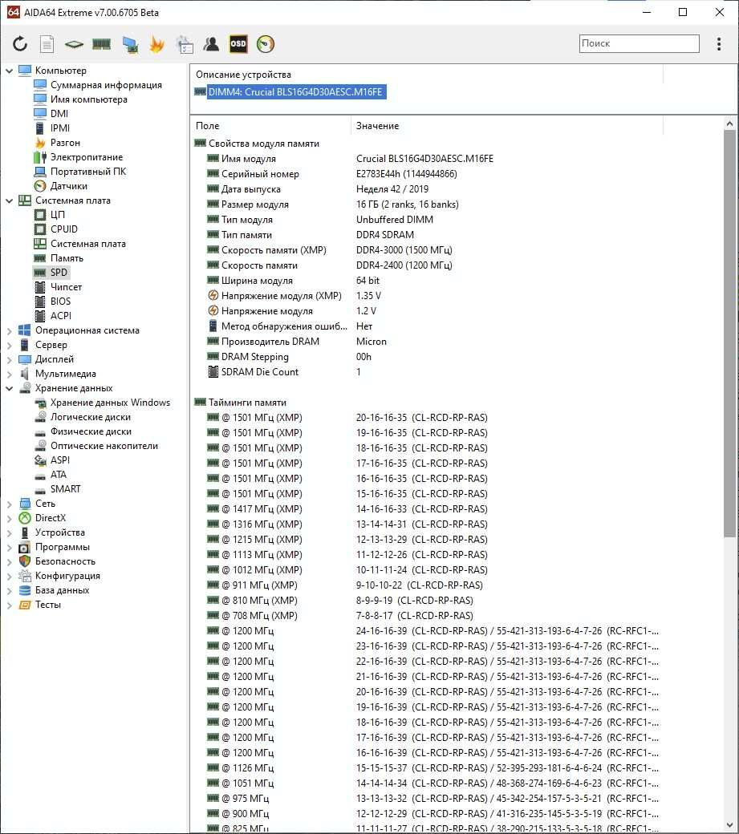The image size is (739, 834).
Task: Open the BIOS tree item
Action: coord(60,301)
